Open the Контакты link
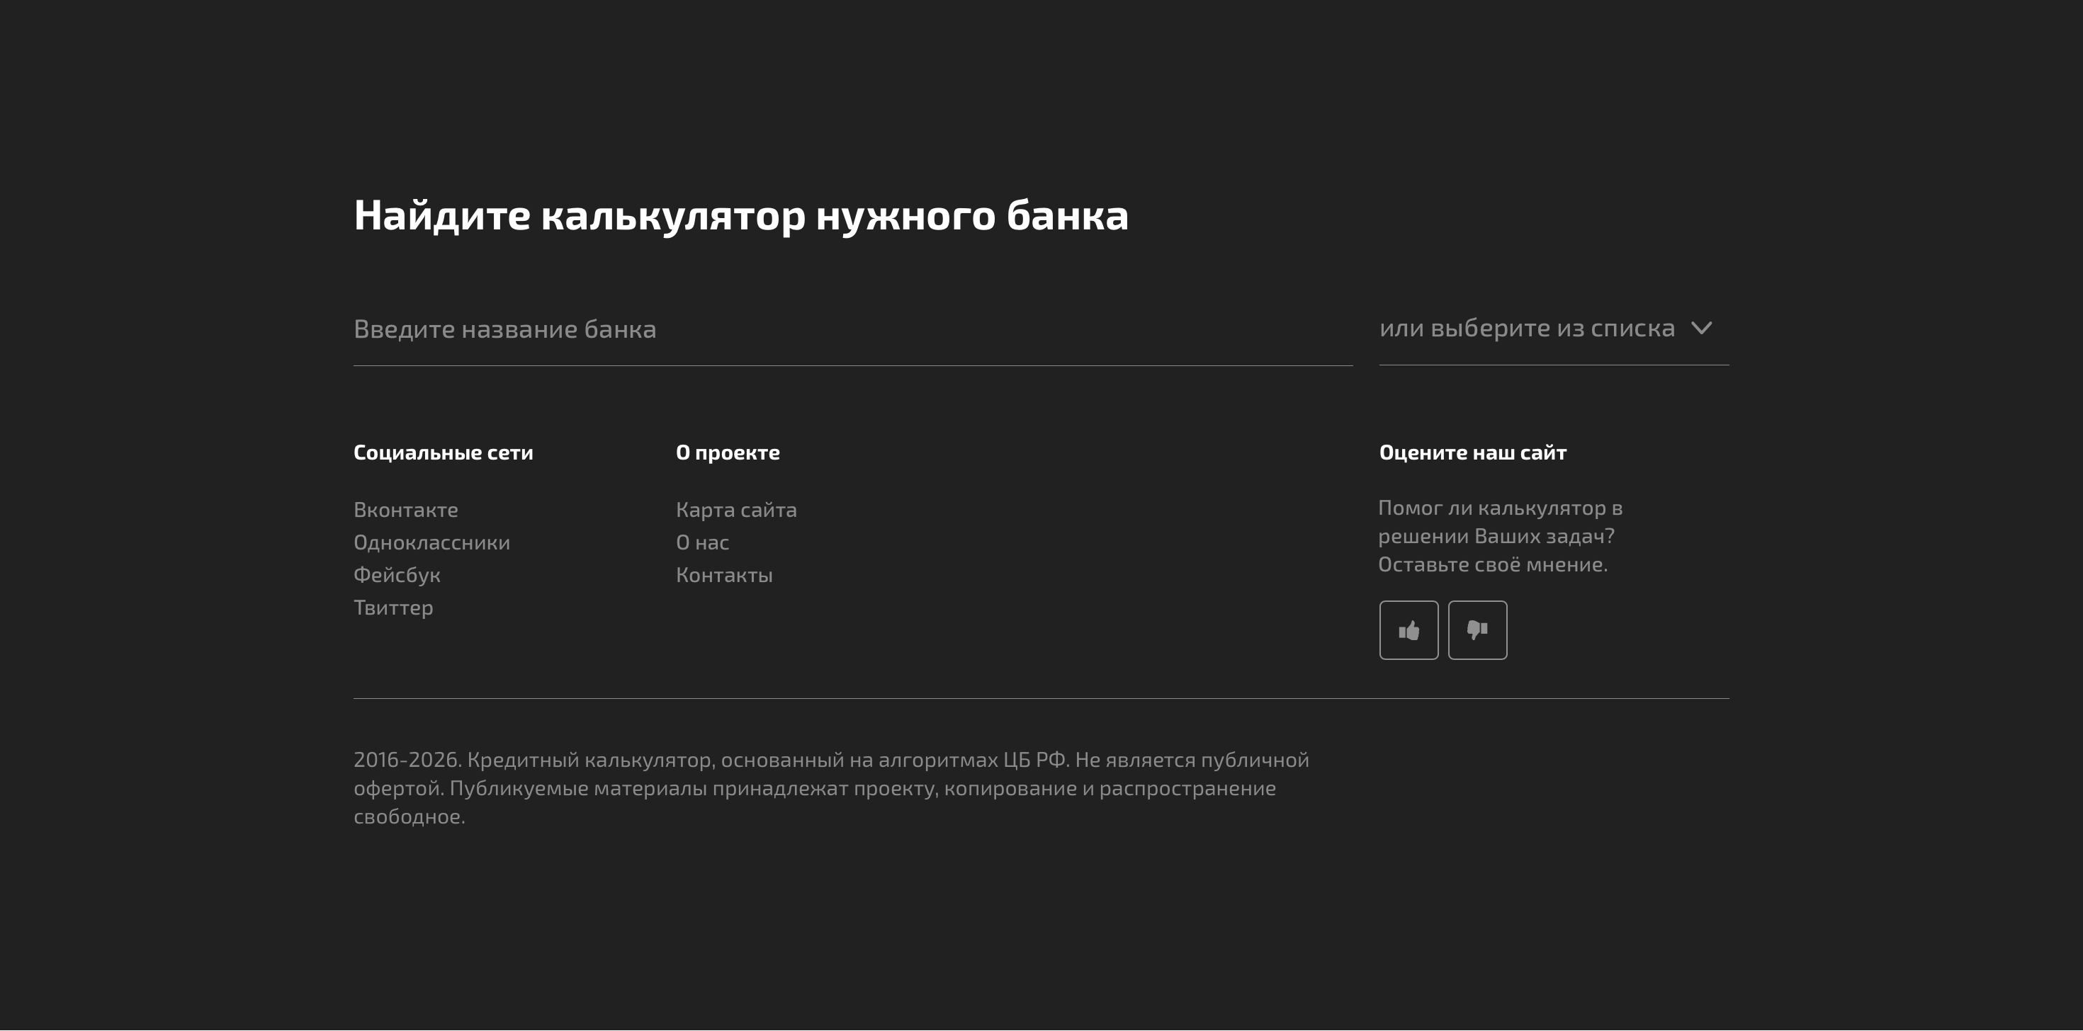 723,575
